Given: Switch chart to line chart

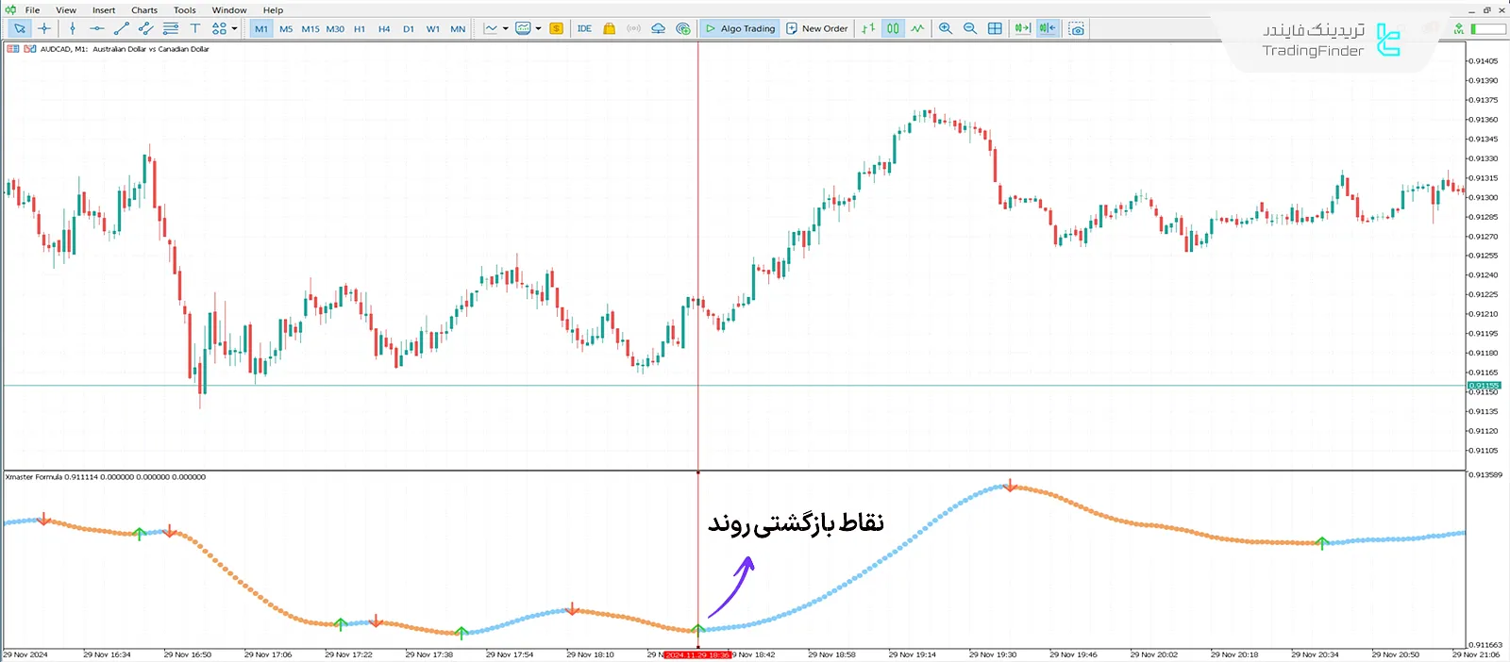Looking at the screenshot, I should [x=917, y=28].
